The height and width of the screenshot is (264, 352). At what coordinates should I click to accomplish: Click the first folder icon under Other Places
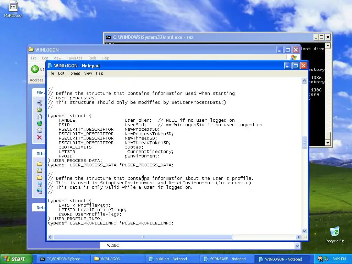(x=40, y=164)
